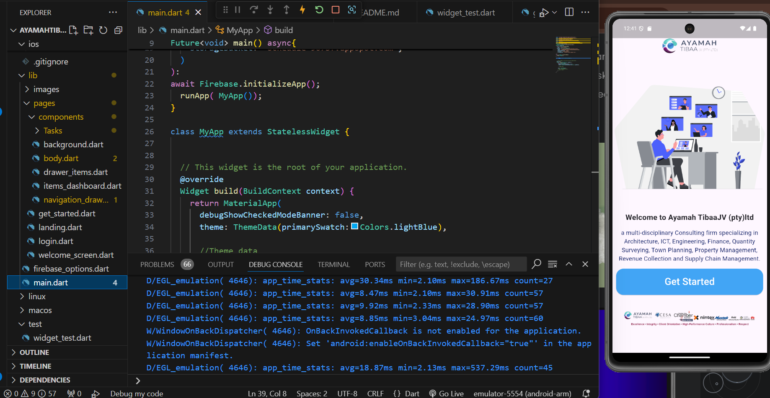
Task: Collapse the ios folder
Action: click(22, 44)
